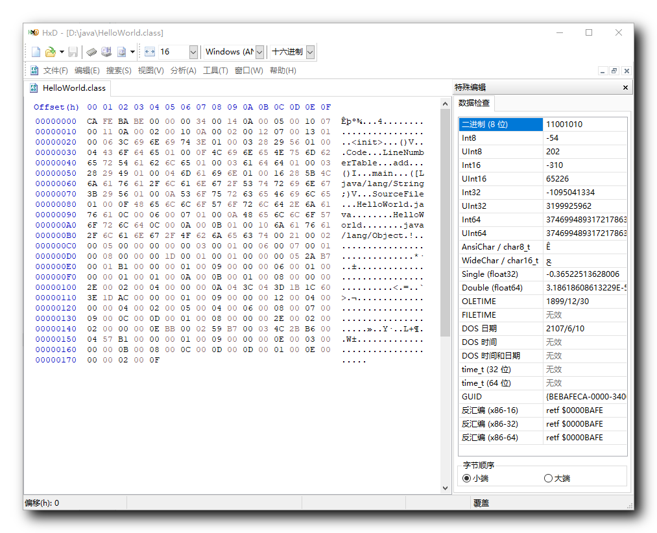Click the DOS 日期 value 2107/6/10
Viewport: 657px width, 533px height.
pos(565,329)
